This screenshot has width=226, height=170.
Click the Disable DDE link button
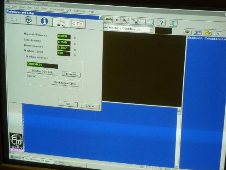42,72
